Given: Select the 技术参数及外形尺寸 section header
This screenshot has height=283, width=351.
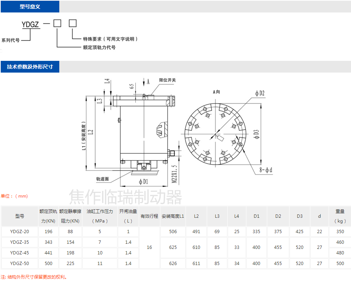Looking at the screenshot, I should pyautogui.click(x=30, y=66).
